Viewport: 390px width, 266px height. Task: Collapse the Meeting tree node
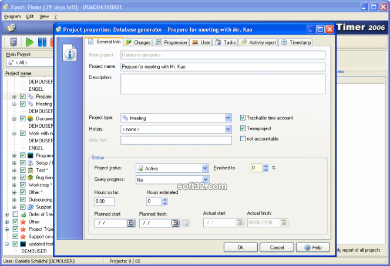(x=14, y=104)
